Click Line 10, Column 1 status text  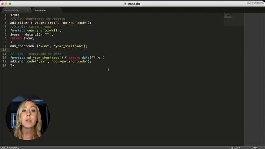(x=10, y=148)
